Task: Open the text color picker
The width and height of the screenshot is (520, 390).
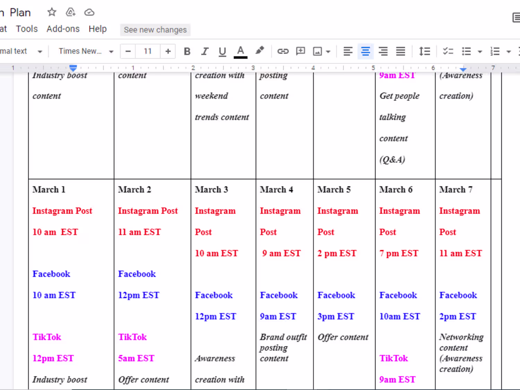Action: click(x=241, y=51)
